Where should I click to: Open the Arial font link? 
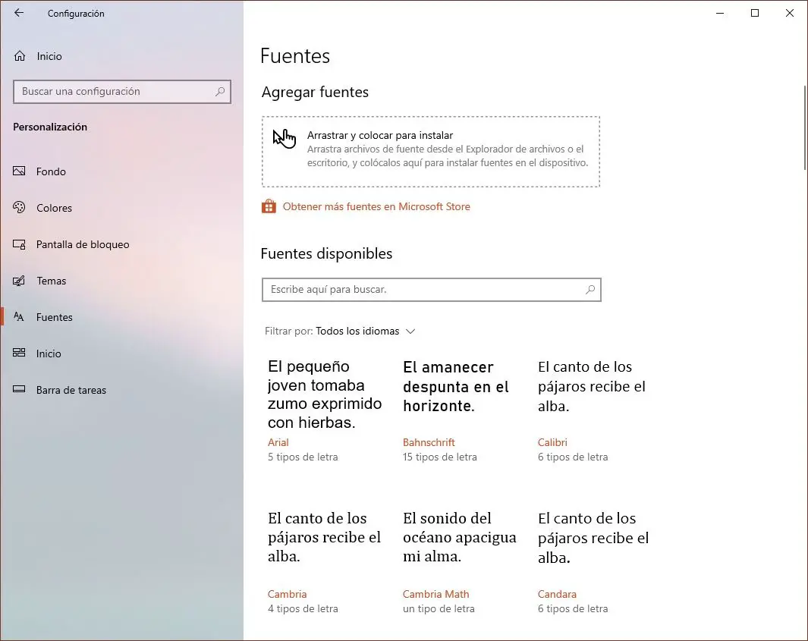pyautogui.click(x=278, y=442)
